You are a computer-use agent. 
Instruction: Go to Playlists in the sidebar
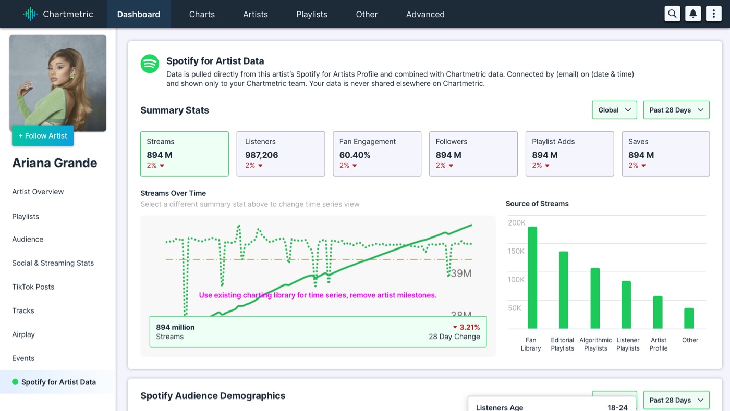coord(26,216)
